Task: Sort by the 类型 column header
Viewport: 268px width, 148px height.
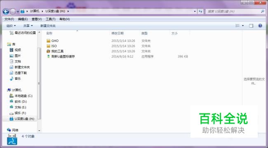Action: pos(144,33)
